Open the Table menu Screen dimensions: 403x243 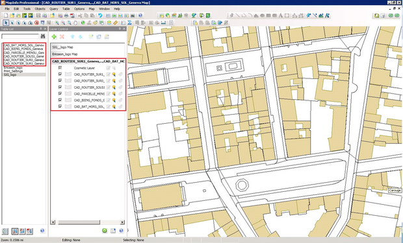66,8
